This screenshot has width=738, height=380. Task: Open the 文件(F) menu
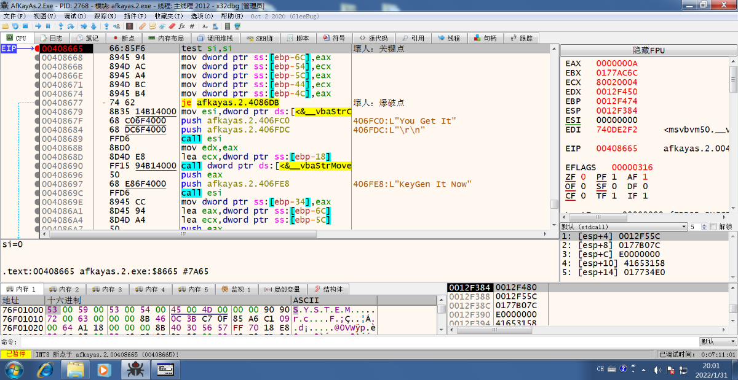15,16
